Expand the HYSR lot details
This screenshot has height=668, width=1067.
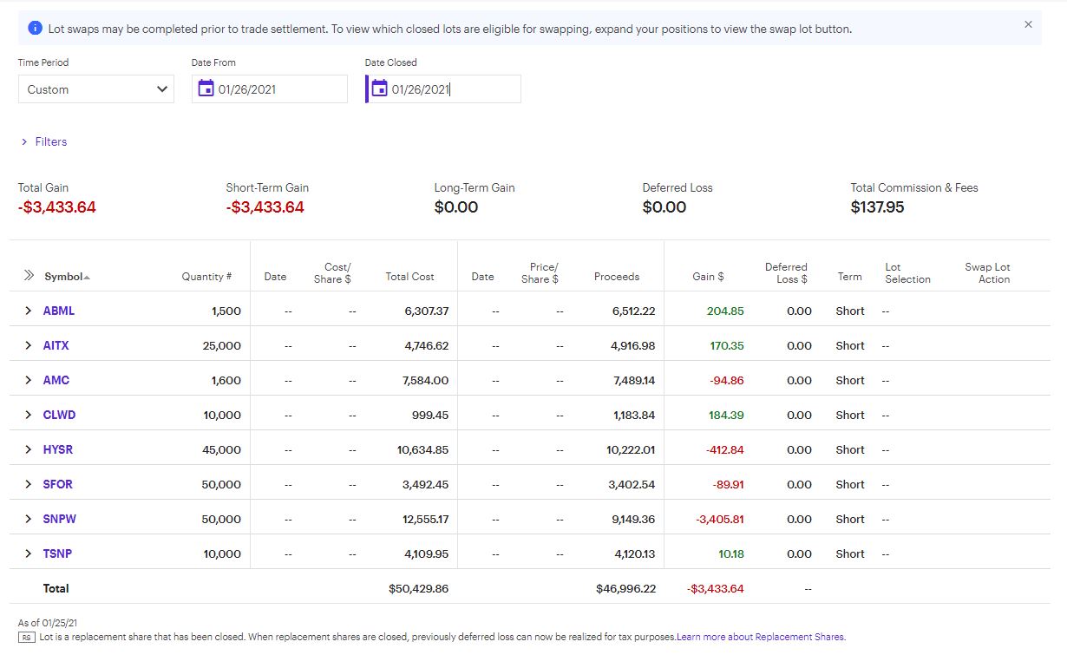(28, 449)
